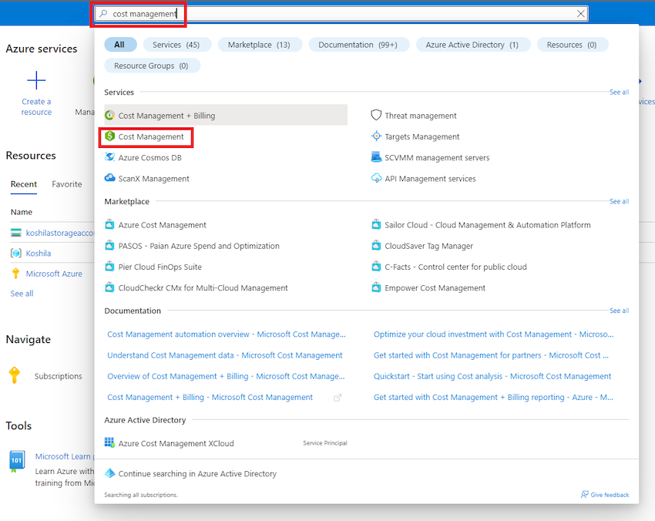655x521 pixels.
Task: Open Get started with Cost Management for partners
Action: click(x=491, y=355)
